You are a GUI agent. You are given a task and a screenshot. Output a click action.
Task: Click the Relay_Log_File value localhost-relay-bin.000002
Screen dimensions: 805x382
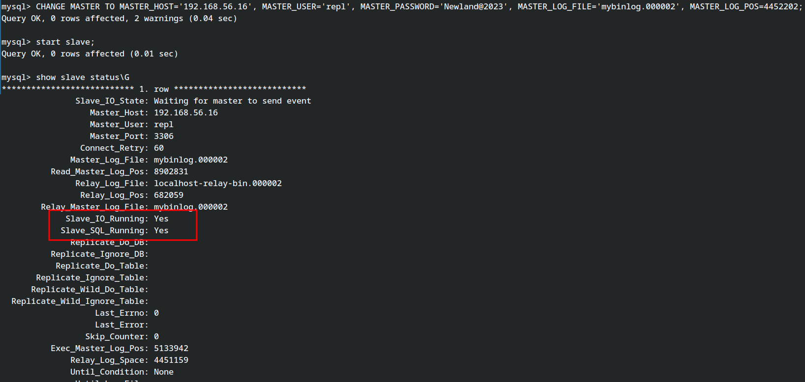[218, 184]
